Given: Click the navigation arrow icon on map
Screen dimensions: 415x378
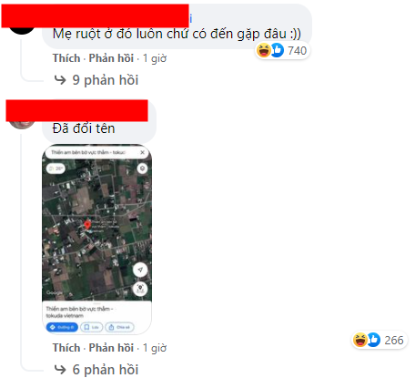Looking at the screenshot, I should click(x=140, y=270).
